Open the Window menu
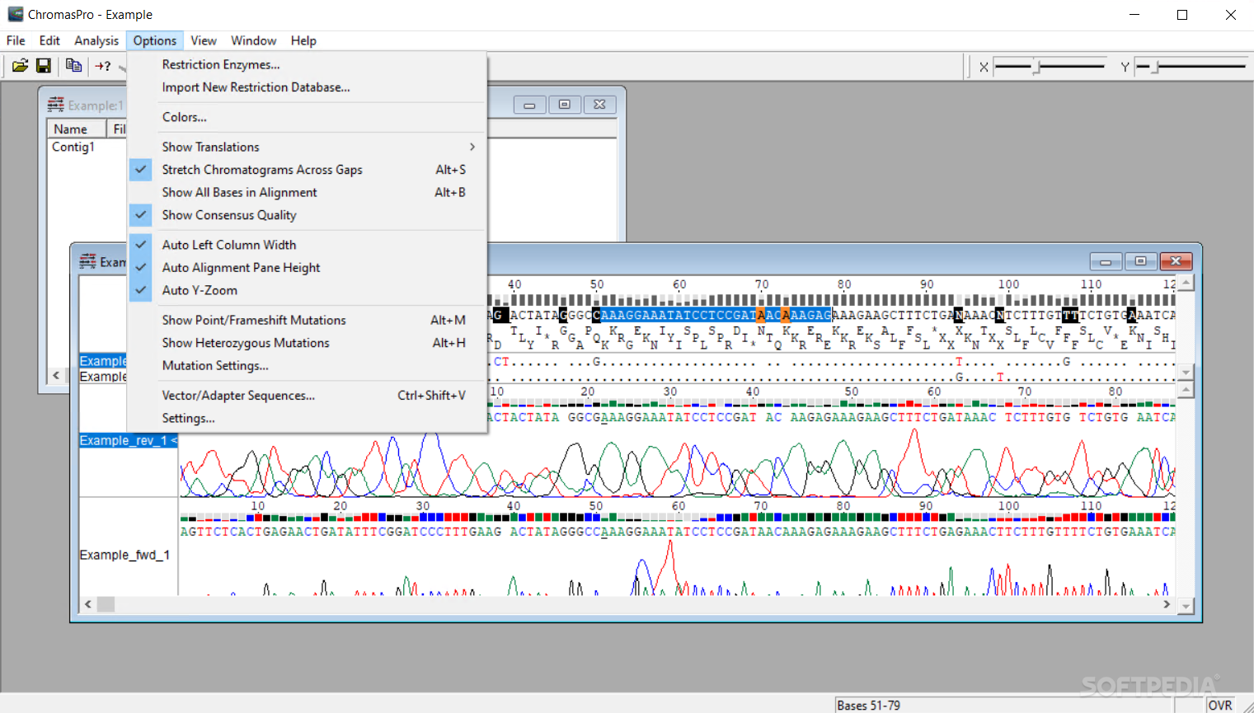 tap(253, 40)
